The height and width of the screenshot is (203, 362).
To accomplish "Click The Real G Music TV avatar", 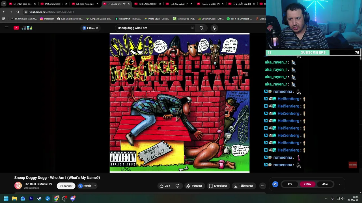I will (x=18, y=186).
